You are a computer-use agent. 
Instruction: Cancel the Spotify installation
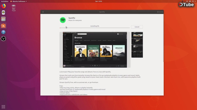[x=137, y=27]
